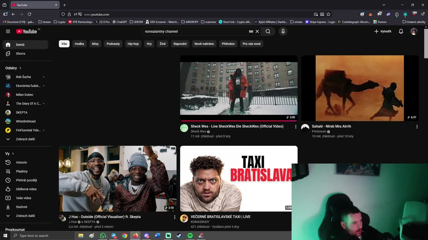Open Playlisty in the sidebar

click(x=26, y=171)
